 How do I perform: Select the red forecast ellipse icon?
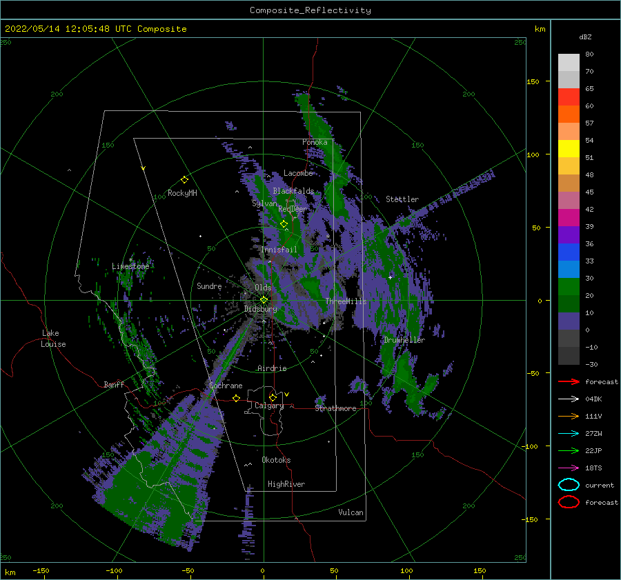[x=569, y=502]
